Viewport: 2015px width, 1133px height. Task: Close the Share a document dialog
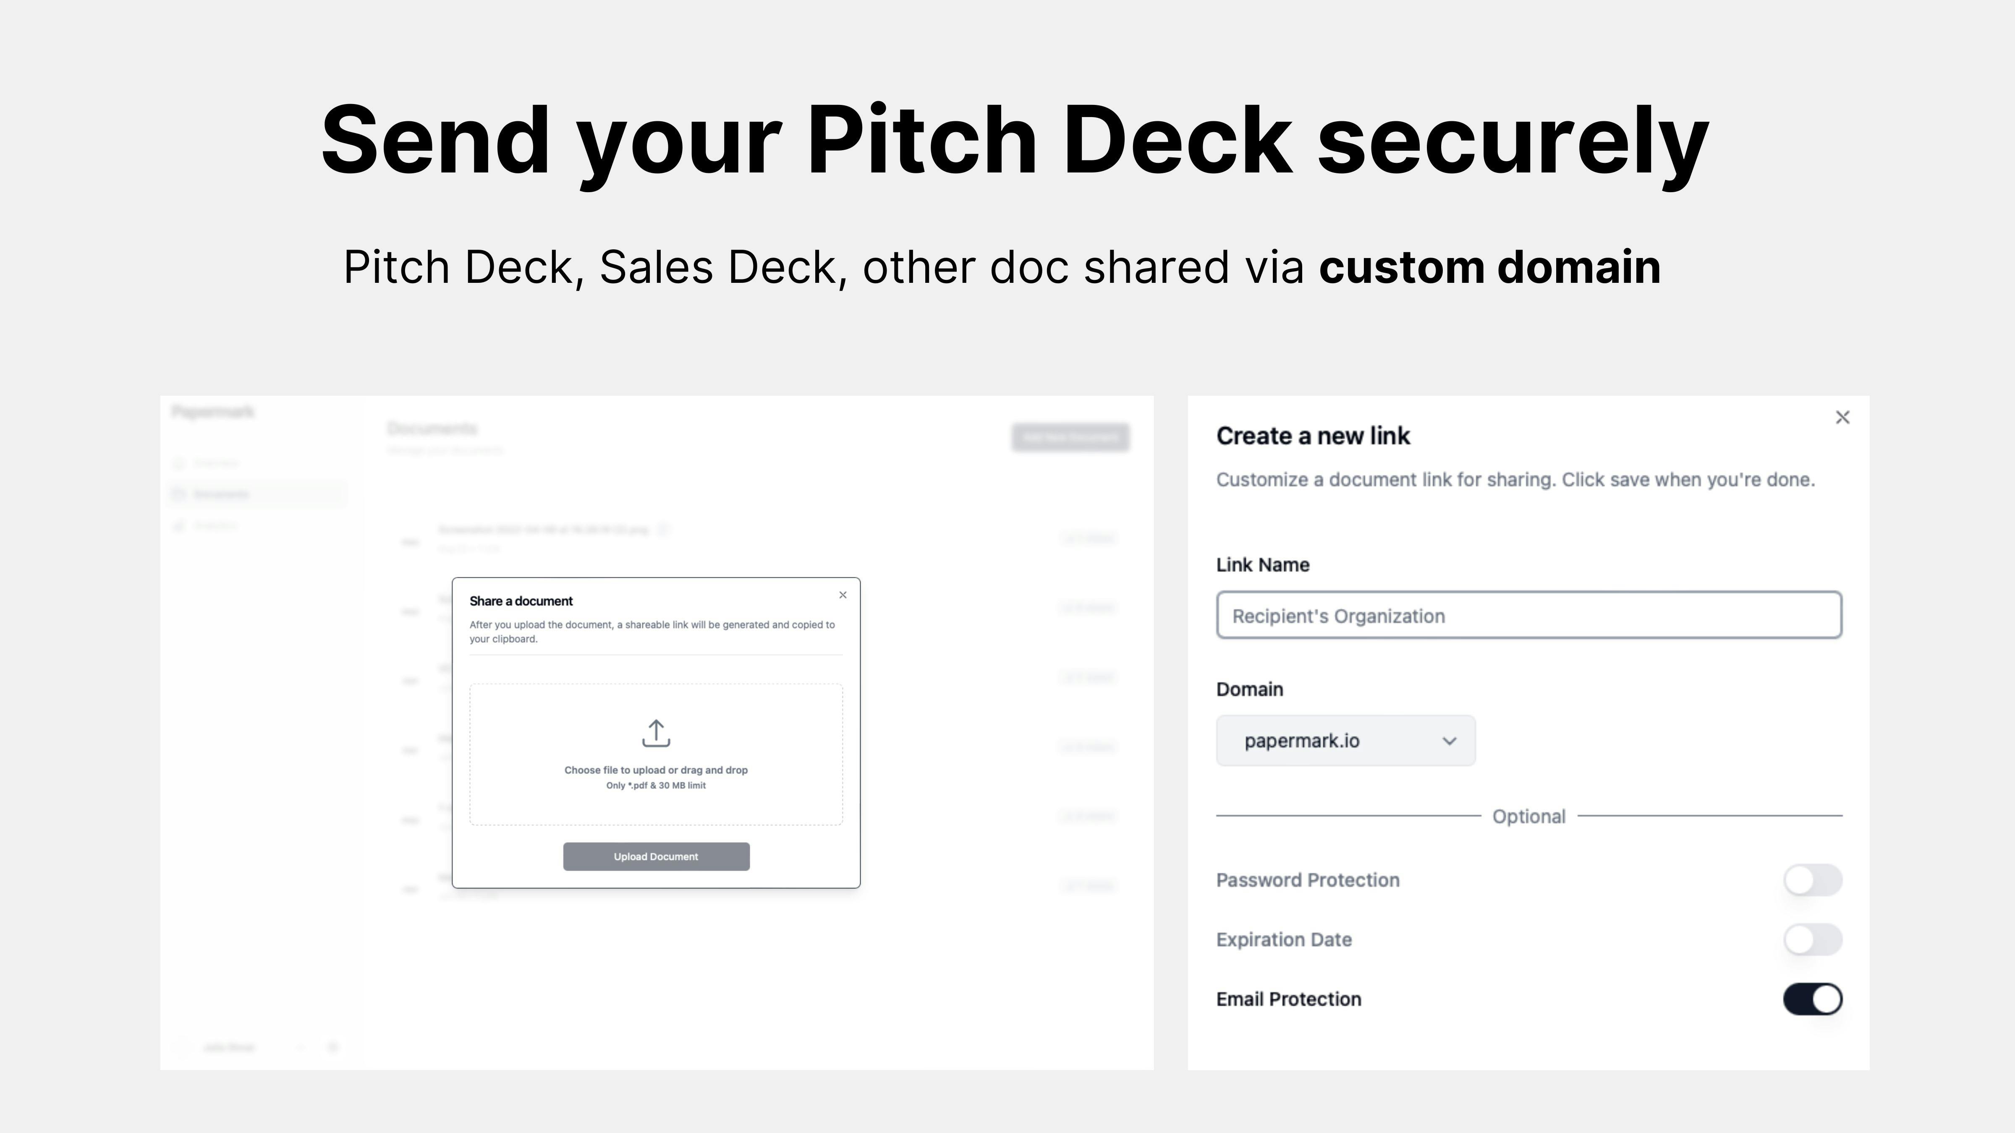(x=843, y=595)
